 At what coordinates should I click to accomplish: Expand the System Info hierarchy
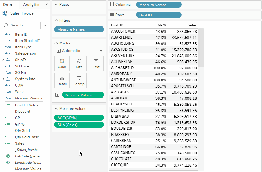(3, 79)
